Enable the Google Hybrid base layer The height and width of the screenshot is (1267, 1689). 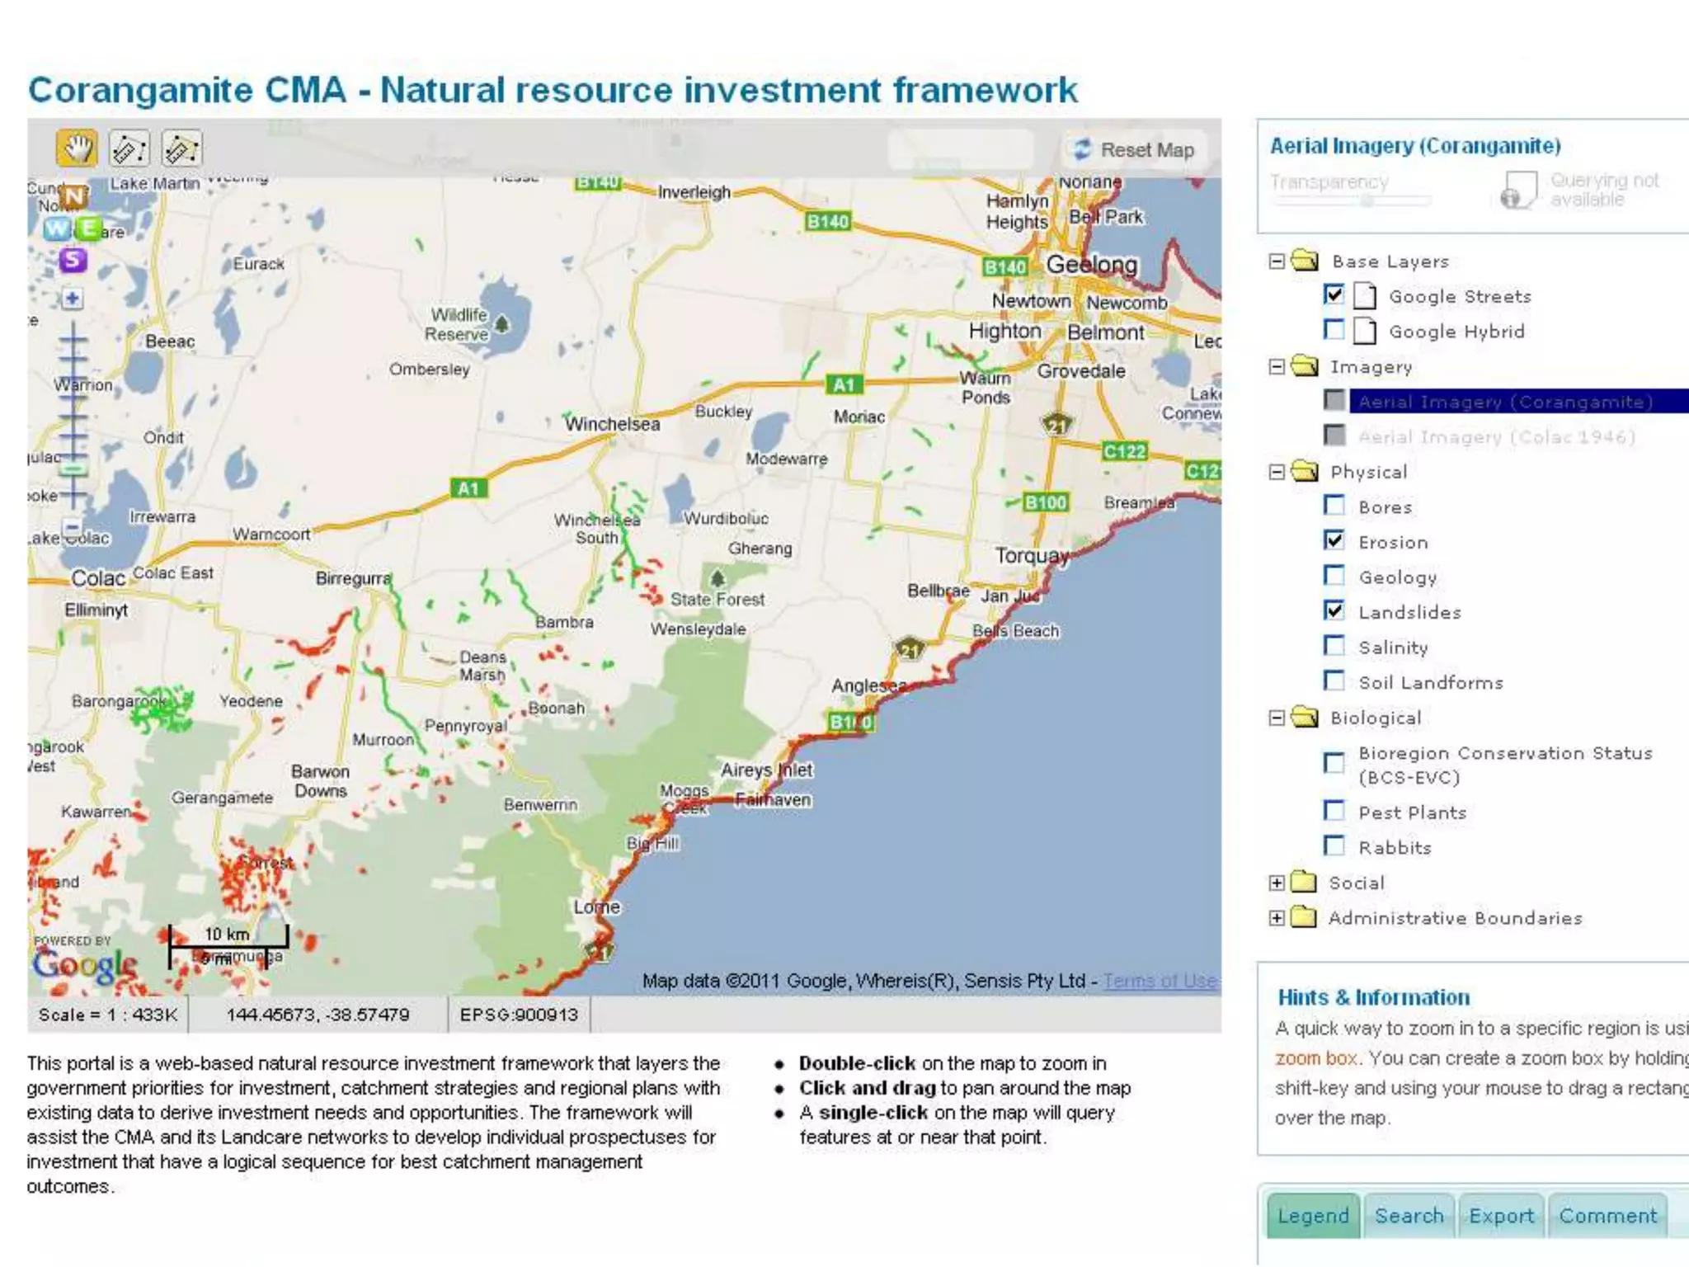[1334, 330]
